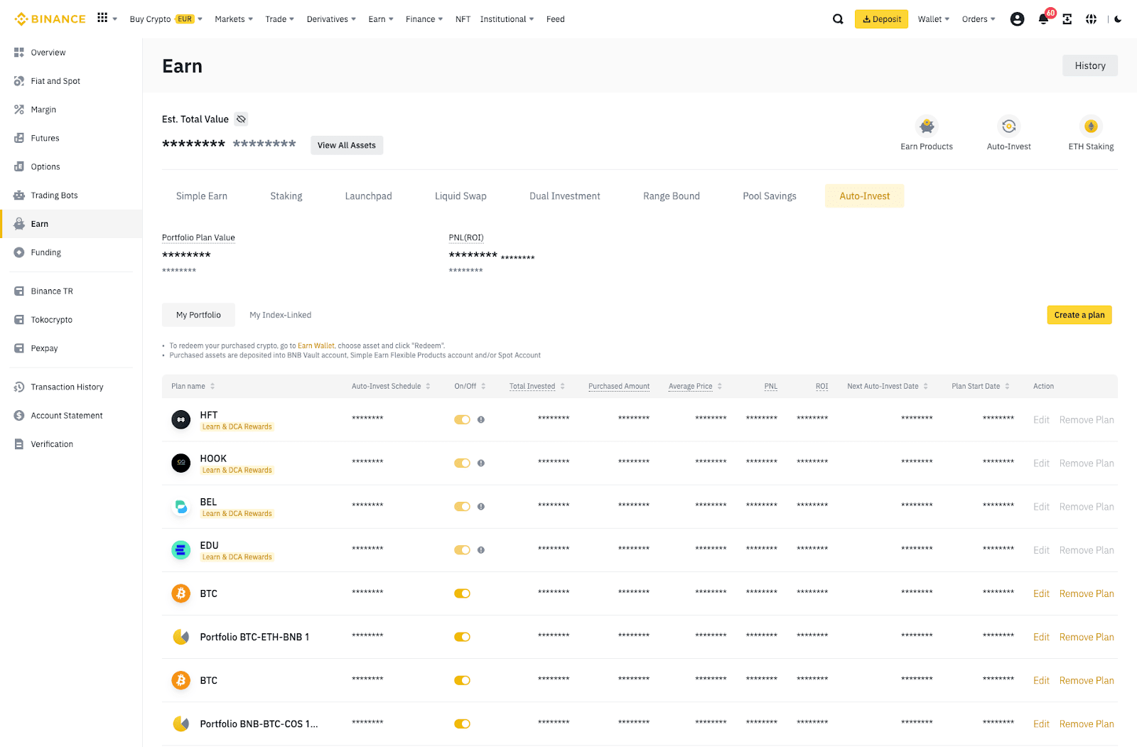Switch to the Launchpad tab

[368, 196]
